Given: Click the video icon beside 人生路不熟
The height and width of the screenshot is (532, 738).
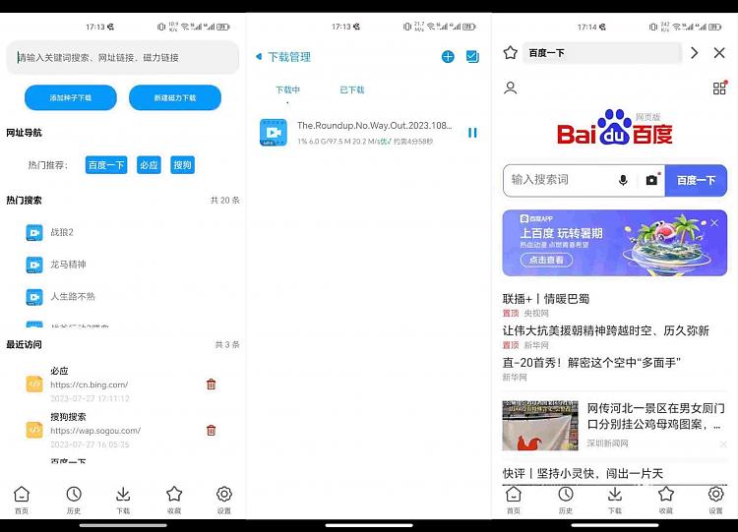Looking at the screenshot, I should pos(34,296).
